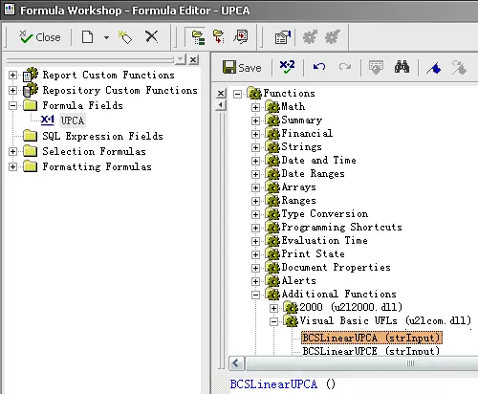
Task: Redo the last edit
Action: 345,67
